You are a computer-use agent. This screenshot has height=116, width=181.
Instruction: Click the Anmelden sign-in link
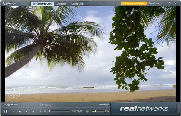[x=154, y=3]
